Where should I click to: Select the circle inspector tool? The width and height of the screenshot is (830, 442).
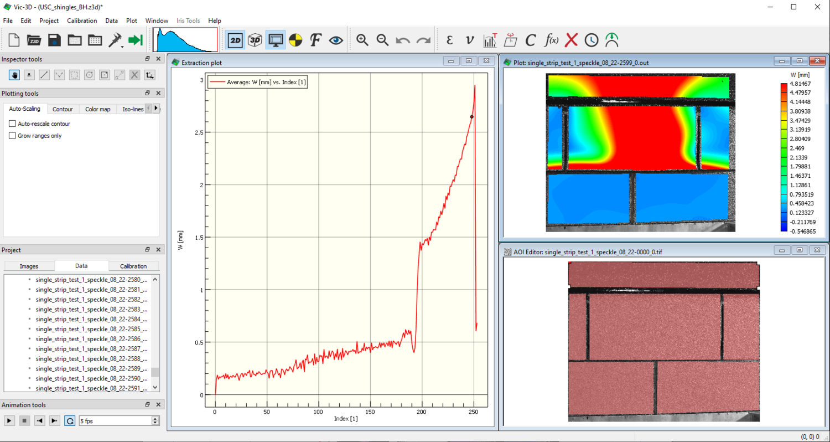[89, 75]
